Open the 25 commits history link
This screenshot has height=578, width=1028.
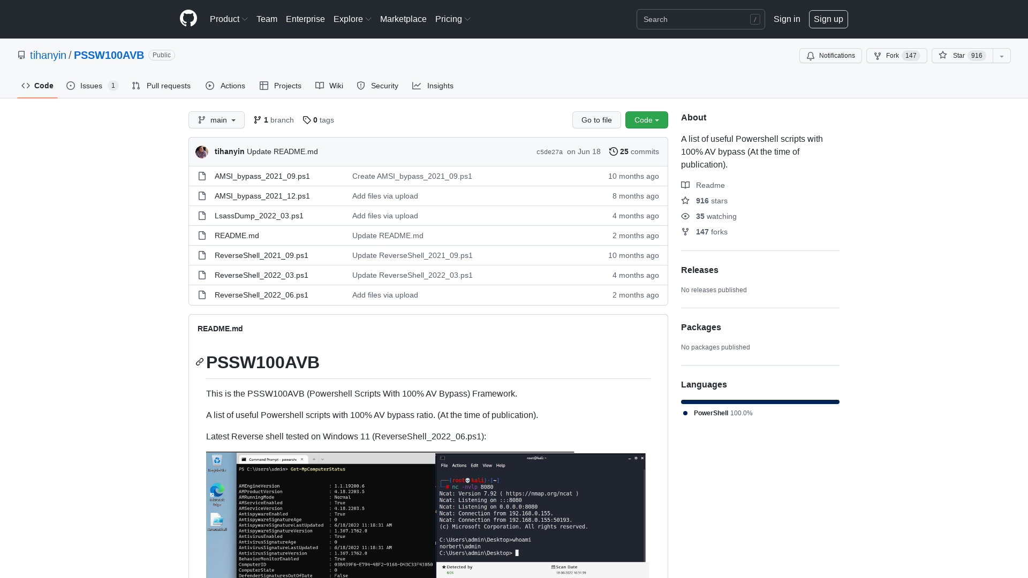pyautogui.click(x=634, y=151)
